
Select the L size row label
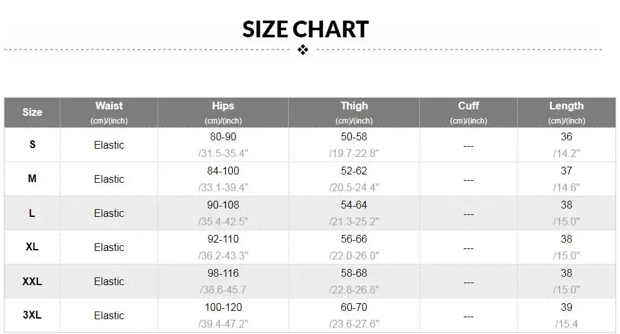click(x=32, y=213)
